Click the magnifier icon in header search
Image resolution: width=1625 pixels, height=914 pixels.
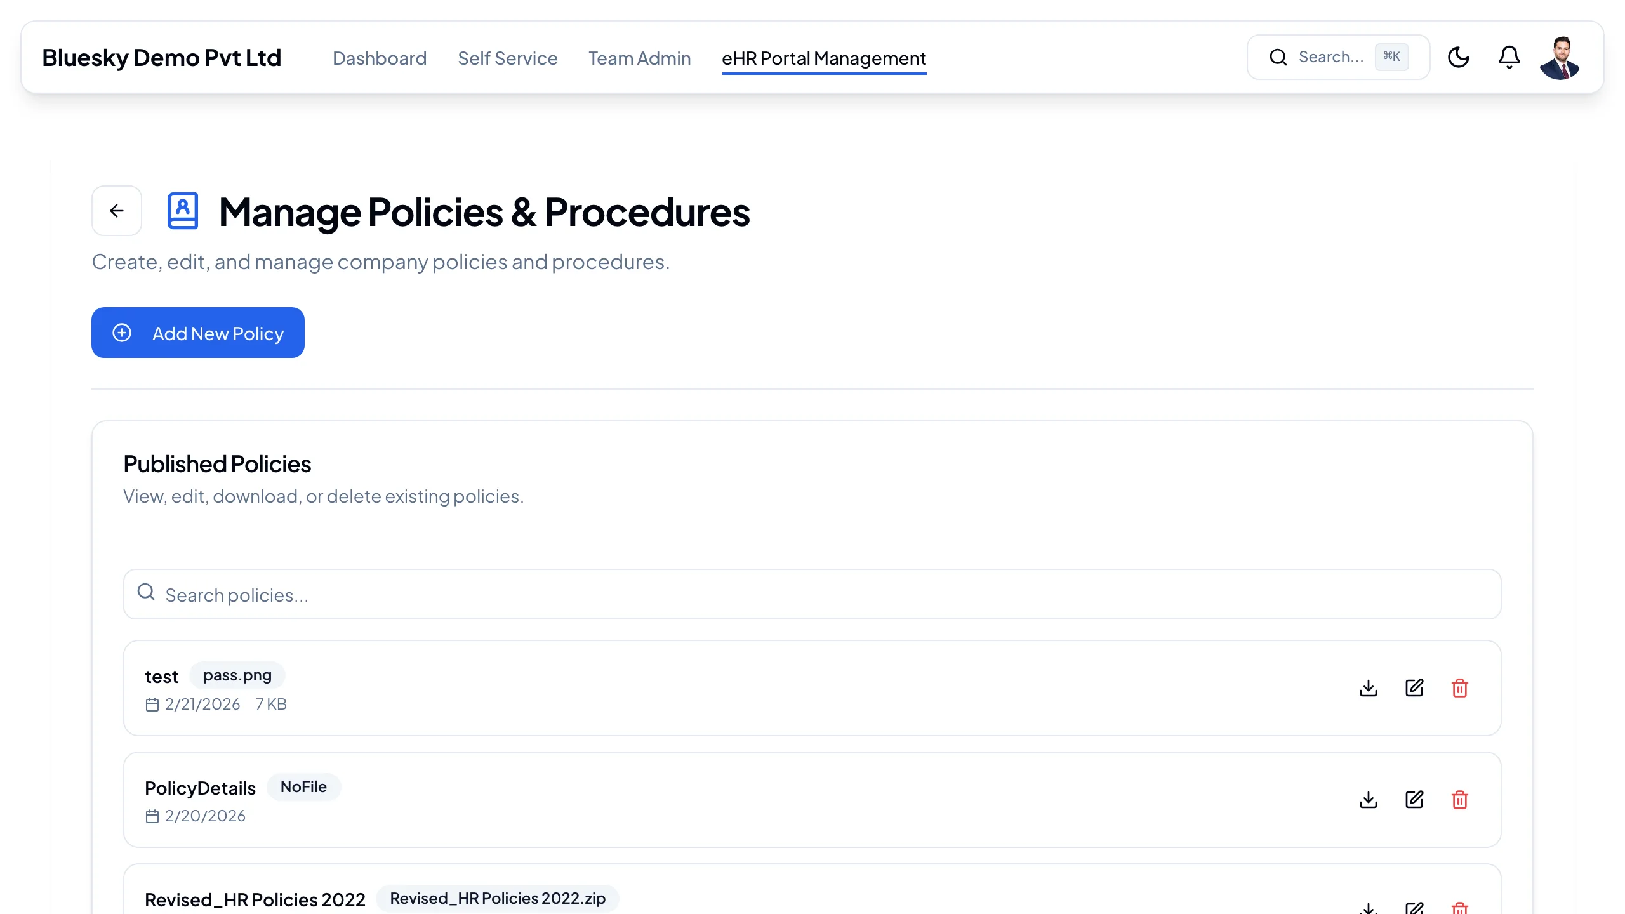1278,57
